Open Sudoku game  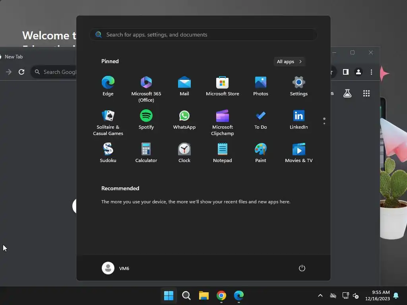coord(108,153)
